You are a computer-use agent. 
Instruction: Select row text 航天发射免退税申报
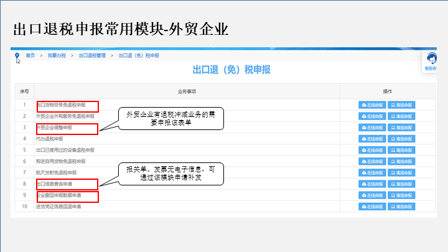(x=56, y=172)
